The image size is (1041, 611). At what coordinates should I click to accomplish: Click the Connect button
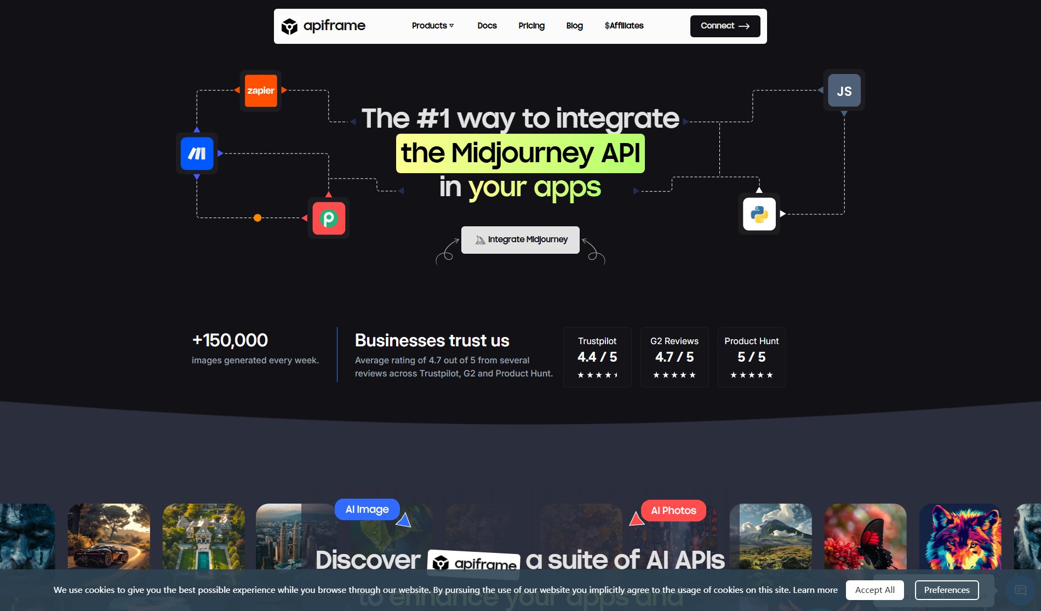(x=724, y=26)
